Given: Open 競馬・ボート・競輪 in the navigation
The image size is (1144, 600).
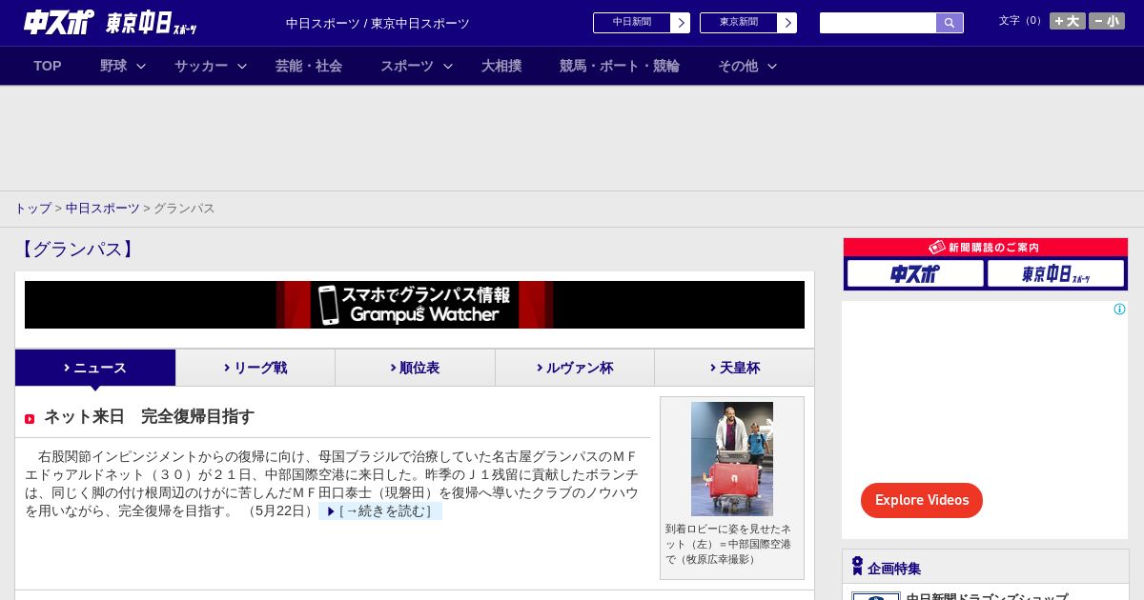Looking at the screenshot, I should click(x=620, y=66).
